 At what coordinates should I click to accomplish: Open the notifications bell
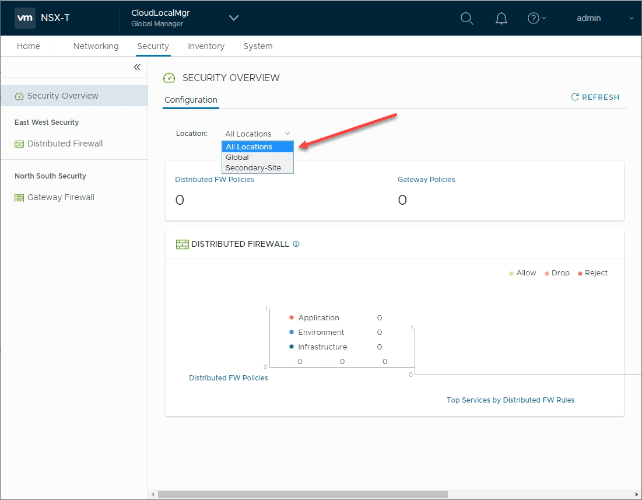501,18
